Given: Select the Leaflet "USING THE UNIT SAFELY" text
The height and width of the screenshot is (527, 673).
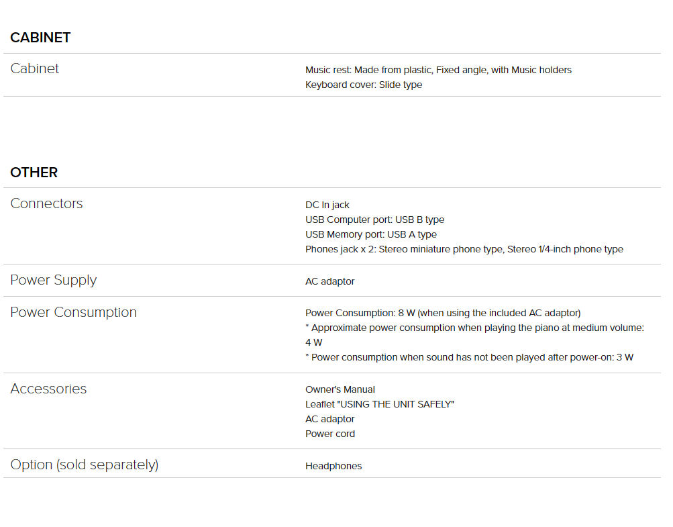Looking at the screenshot, I should click(379, 404).
